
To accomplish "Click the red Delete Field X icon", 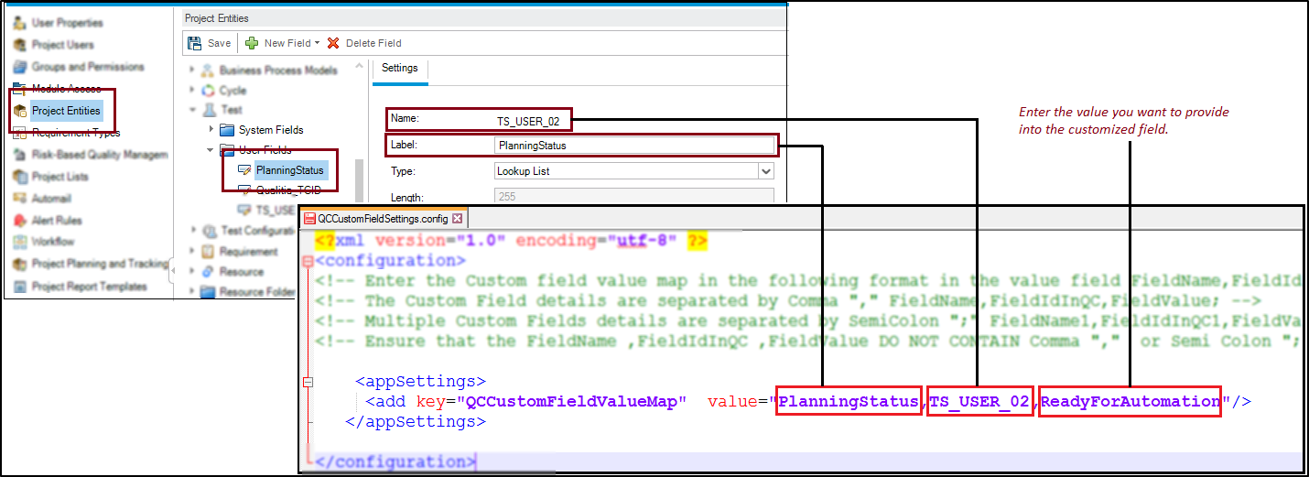I will pos(333,43).
